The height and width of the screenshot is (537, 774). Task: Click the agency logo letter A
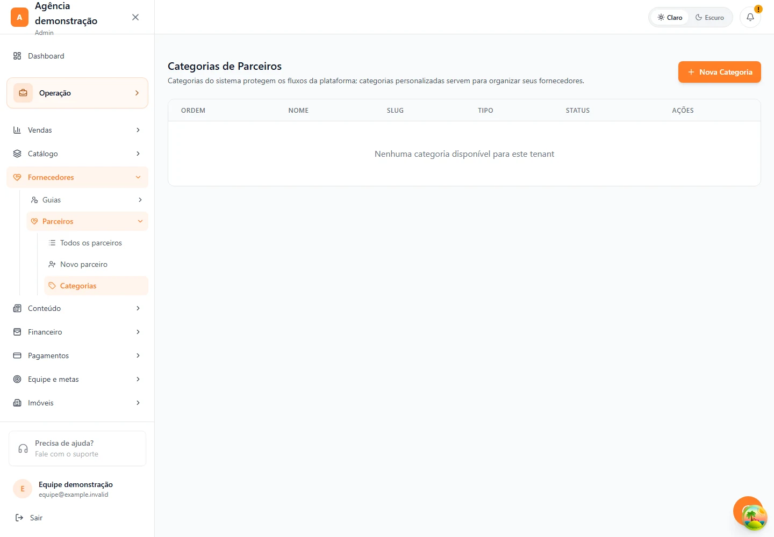click(x=19, y=17)
